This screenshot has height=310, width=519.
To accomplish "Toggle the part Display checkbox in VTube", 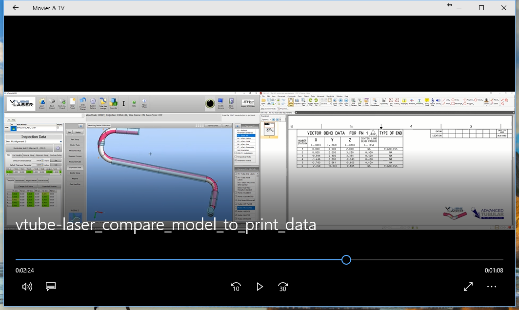I will 58,127.
